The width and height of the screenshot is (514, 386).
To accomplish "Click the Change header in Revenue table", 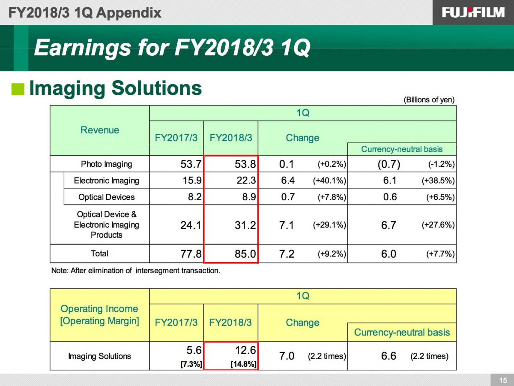I will click(x=302, y=137).
